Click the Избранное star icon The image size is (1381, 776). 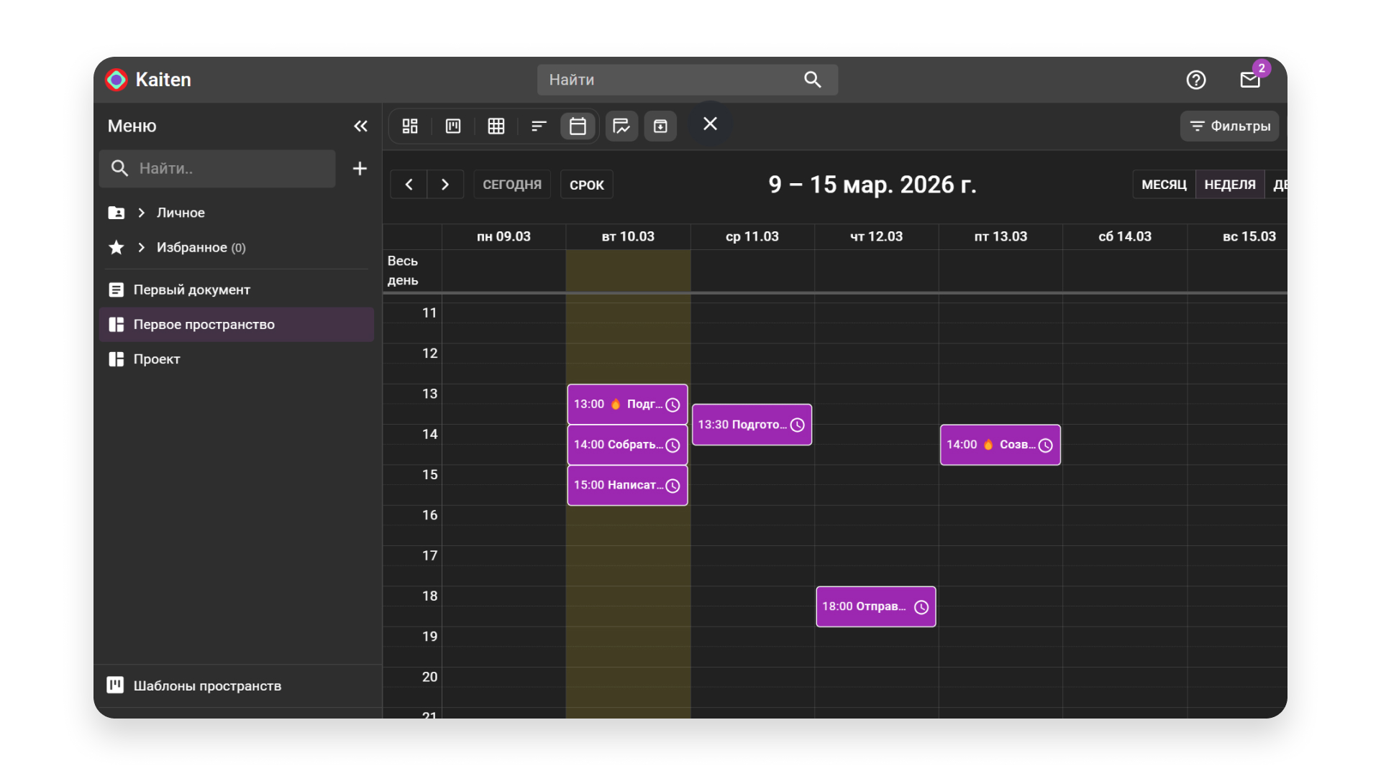[116, 247]
